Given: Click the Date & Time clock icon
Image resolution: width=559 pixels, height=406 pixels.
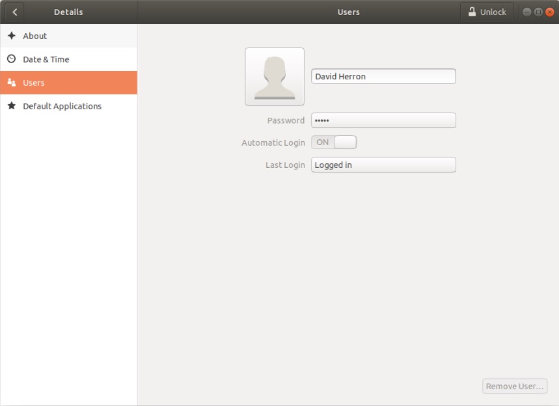Looking at the screenshot, I should (12, 59).
